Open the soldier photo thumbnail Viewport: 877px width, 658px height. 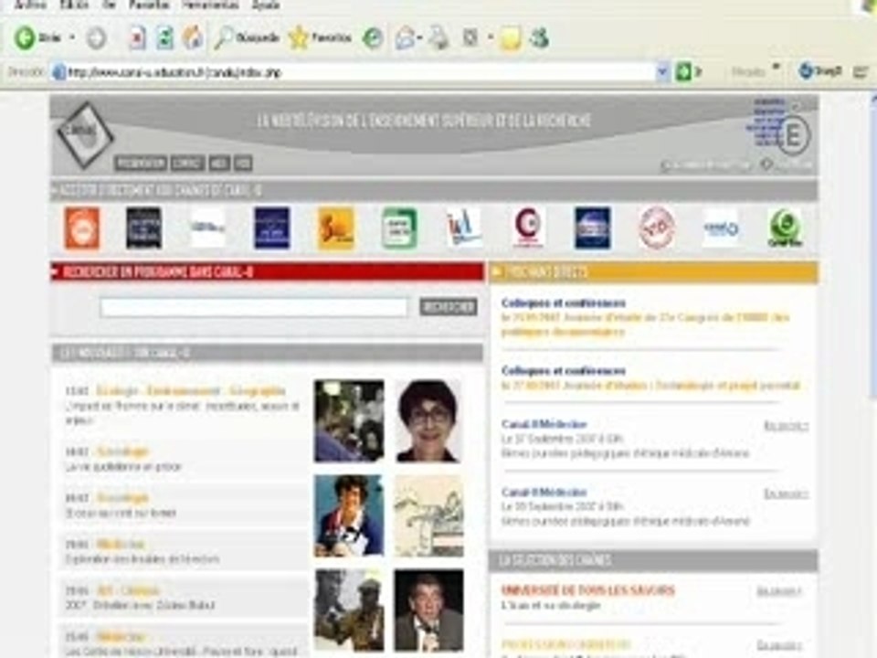[349, 610]
